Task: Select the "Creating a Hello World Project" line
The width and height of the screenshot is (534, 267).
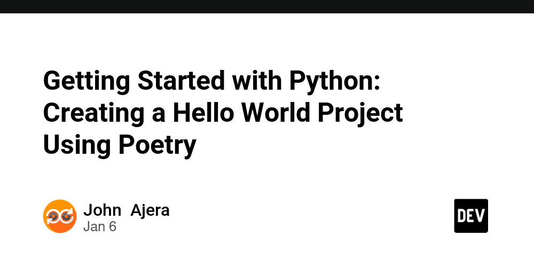Action: click(x=223, y=113)
